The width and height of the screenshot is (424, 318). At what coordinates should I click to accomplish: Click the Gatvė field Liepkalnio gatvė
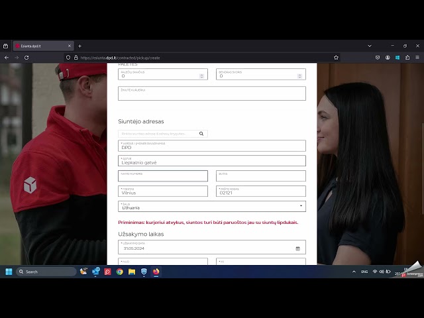click(212, 161)
